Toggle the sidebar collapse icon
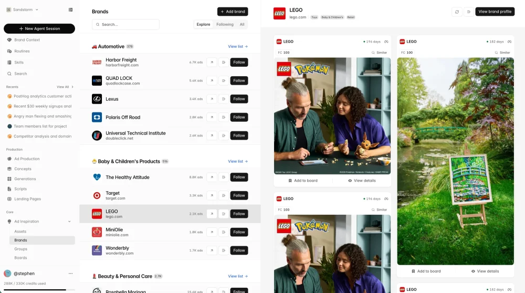Viewport: 525px width, 293px height. point(71,9)
